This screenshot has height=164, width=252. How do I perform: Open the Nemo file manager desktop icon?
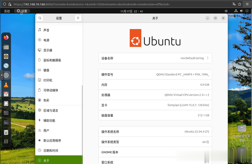click(241, 133)
